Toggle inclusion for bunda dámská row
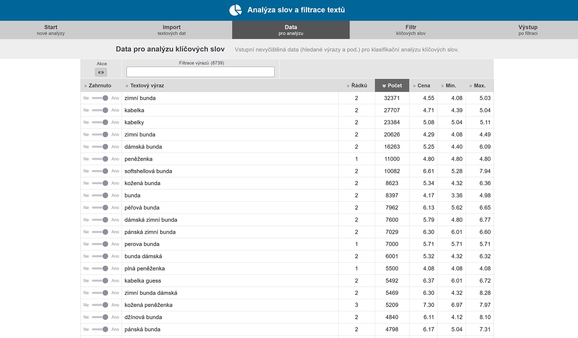 [x=100, y=256]
